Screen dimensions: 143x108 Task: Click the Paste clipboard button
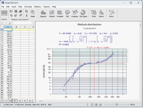tap(33, 14)
